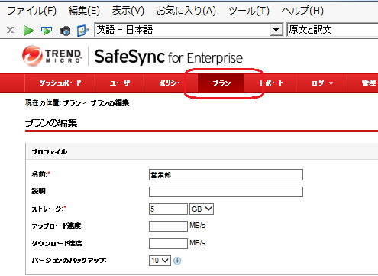Click the gray X stop icon in toolbar
Image resolution: width=378 pixels, height=276 pixels.
point(10,30)
